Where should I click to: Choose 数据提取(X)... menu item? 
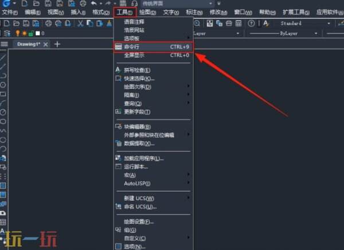click(153, 144)
